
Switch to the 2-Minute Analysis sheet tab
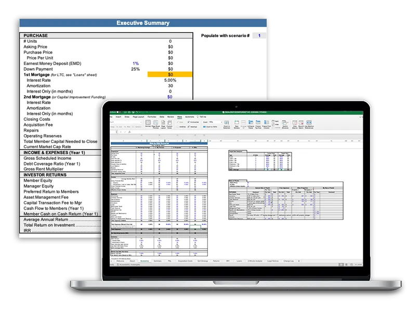click(x=255, y=261)
